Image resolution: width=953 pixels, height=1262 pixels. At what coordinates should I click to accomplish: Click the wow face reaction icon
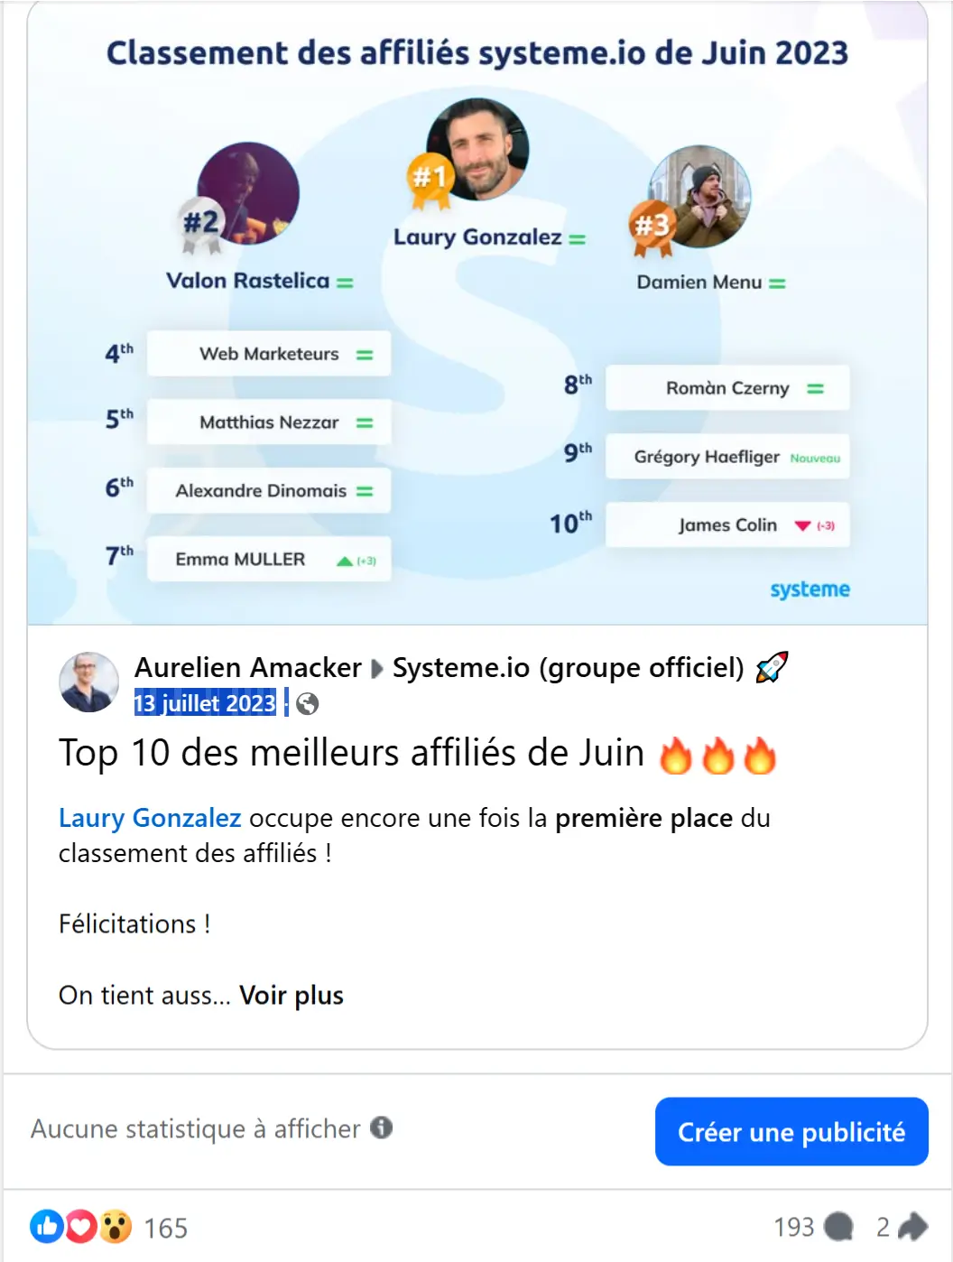pyautogui.click(x=116, y=1227)
